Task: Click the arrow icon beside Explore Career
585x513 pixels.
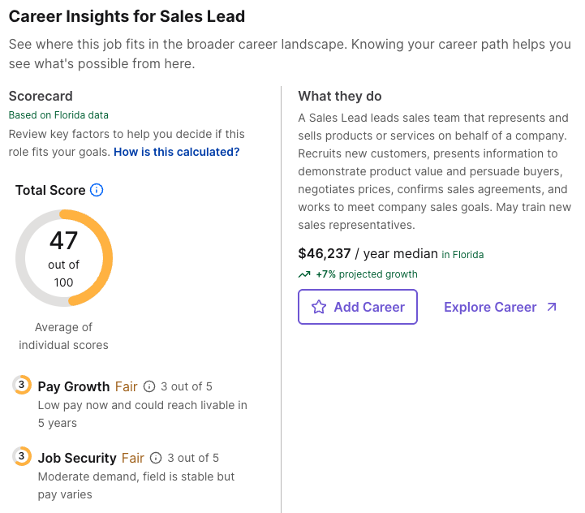Action: pos(552,307)
